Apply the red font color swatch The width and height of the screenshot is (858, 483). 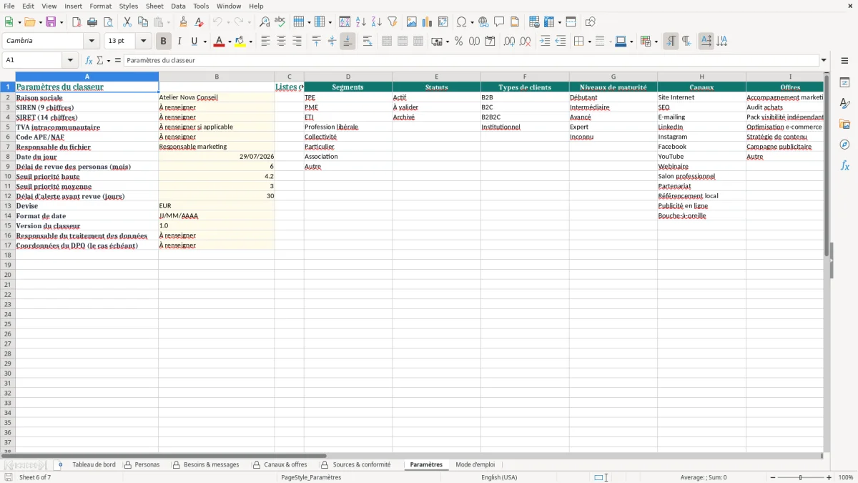[x=220, y=42]
